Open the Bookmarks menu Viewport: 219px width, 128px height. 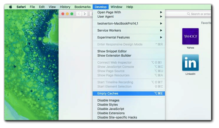point(82,7)
